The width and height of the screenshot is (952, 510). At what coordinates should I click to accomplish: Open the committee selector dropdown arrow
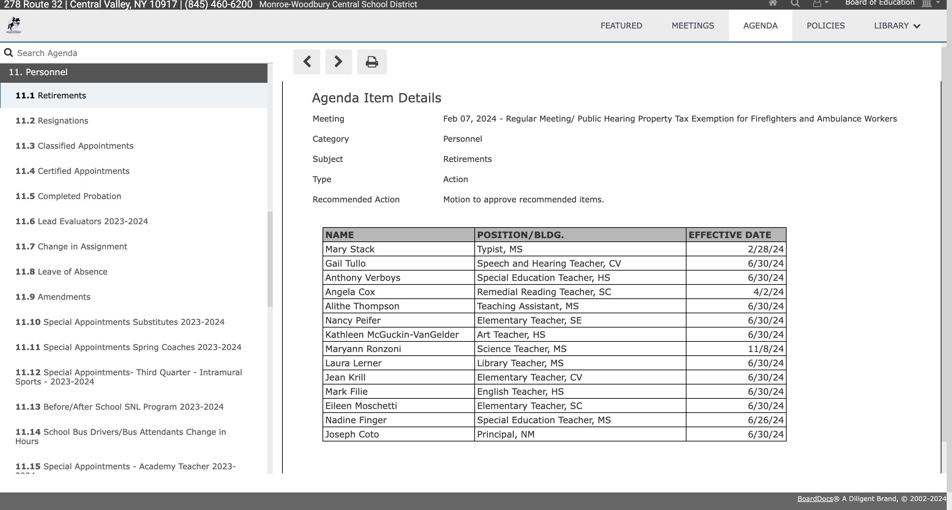click(x=938, y=3)
